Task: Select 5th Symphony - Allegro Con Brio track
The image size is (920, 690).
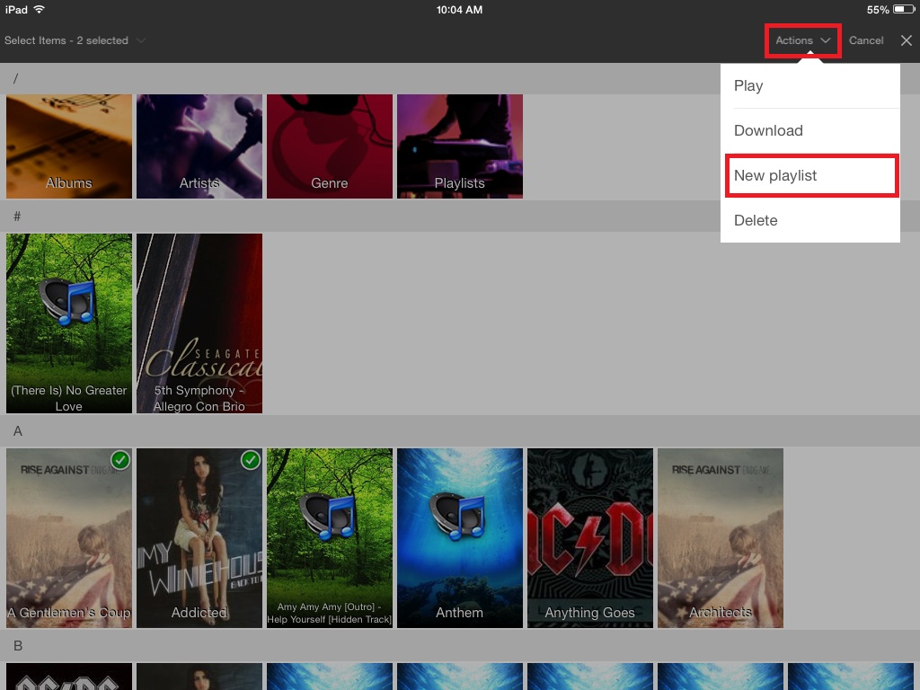Action: 199,323
